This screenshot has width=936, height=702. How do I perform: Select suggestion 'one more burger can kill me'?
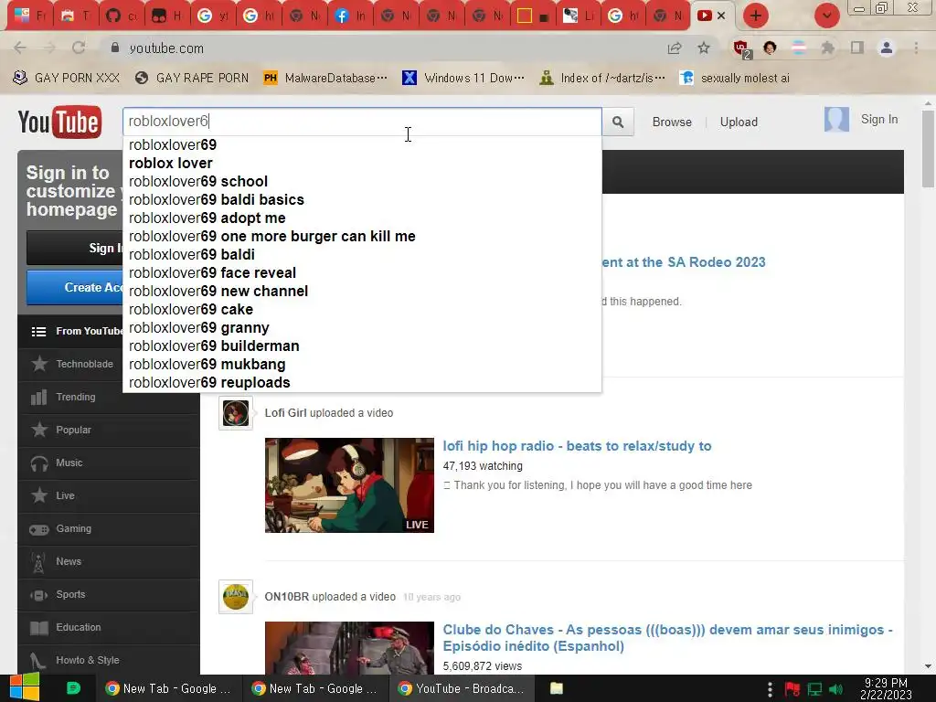tap(362, 237)
